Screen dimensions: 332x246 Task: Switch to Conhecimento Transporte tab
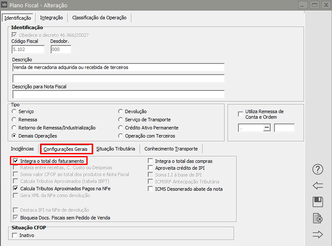171,149
